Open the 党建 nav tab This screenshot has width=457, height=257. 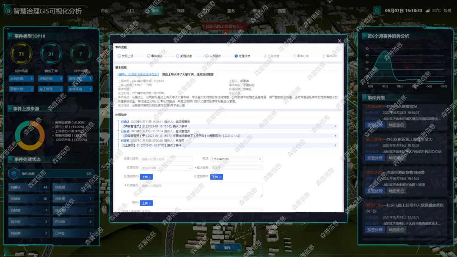coord(181,11)
